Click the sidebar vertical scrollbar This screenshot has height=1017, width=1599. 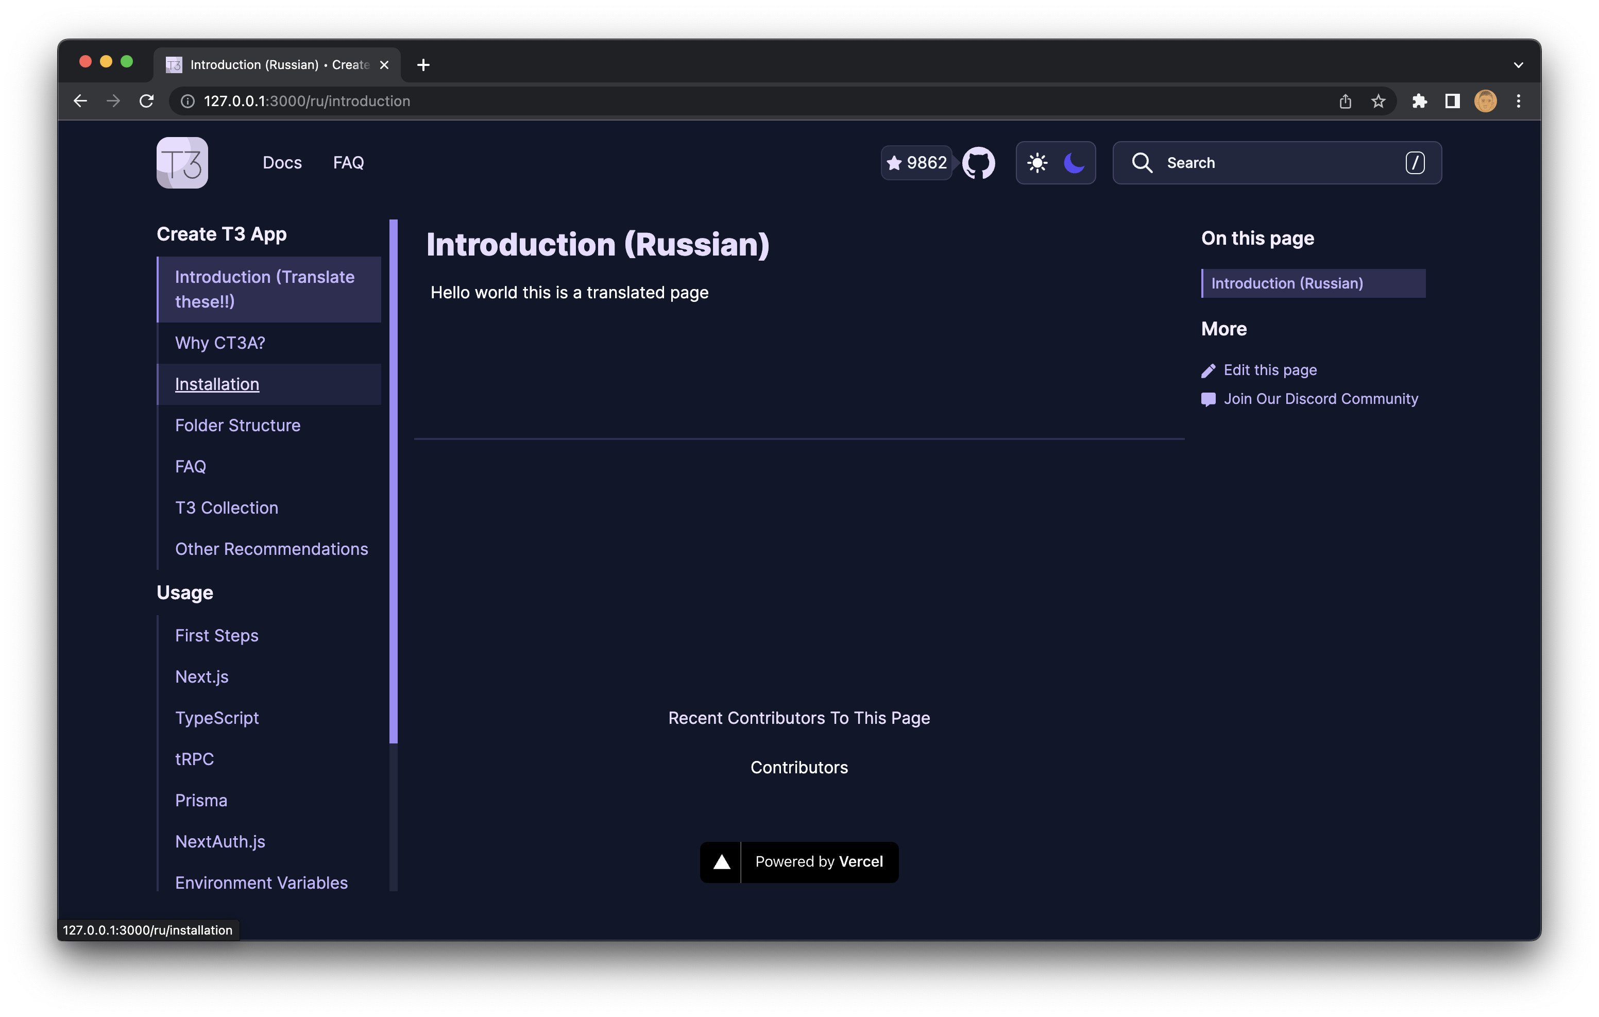point(393,482)
